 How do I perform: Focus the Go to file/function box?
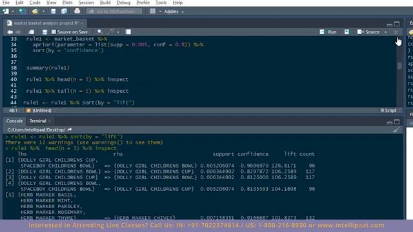point(114,12)
